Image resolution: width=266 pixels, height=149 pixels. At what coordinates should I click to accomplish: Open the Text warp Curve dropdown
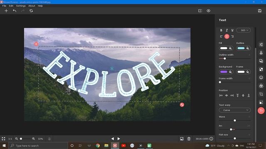[x=235, y=110]
